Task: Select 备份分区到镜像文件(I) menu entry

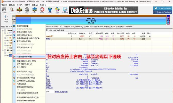Action: coord(29,78)
